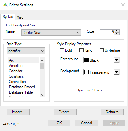Image resolution: width=128 pixels, height=131 pixels.
Task: Click the Import ... button
Action: pos(18,112)
